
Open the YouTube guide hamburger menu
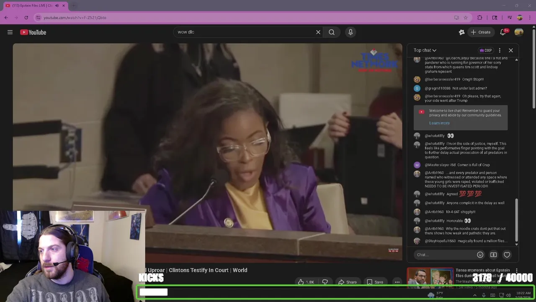10,32
